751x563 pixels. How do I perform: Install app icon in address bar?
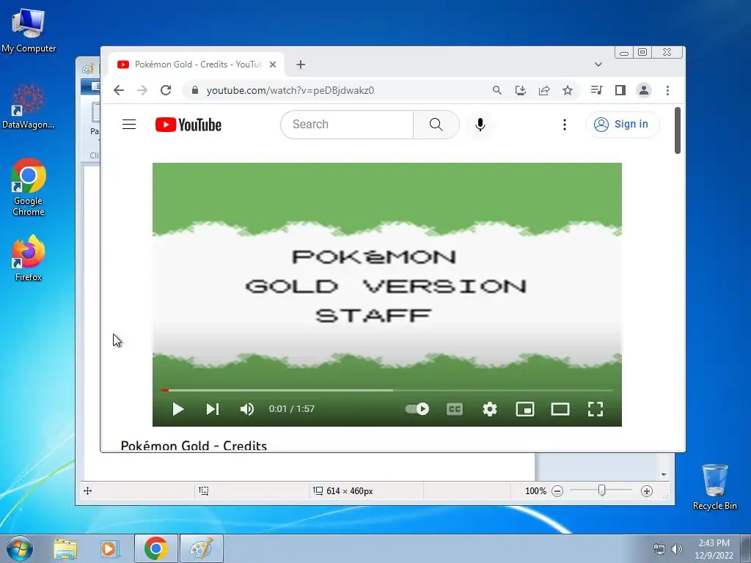point(521,90)
